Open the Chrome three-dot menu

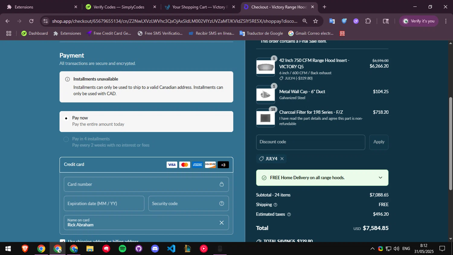tap(446, 21)
